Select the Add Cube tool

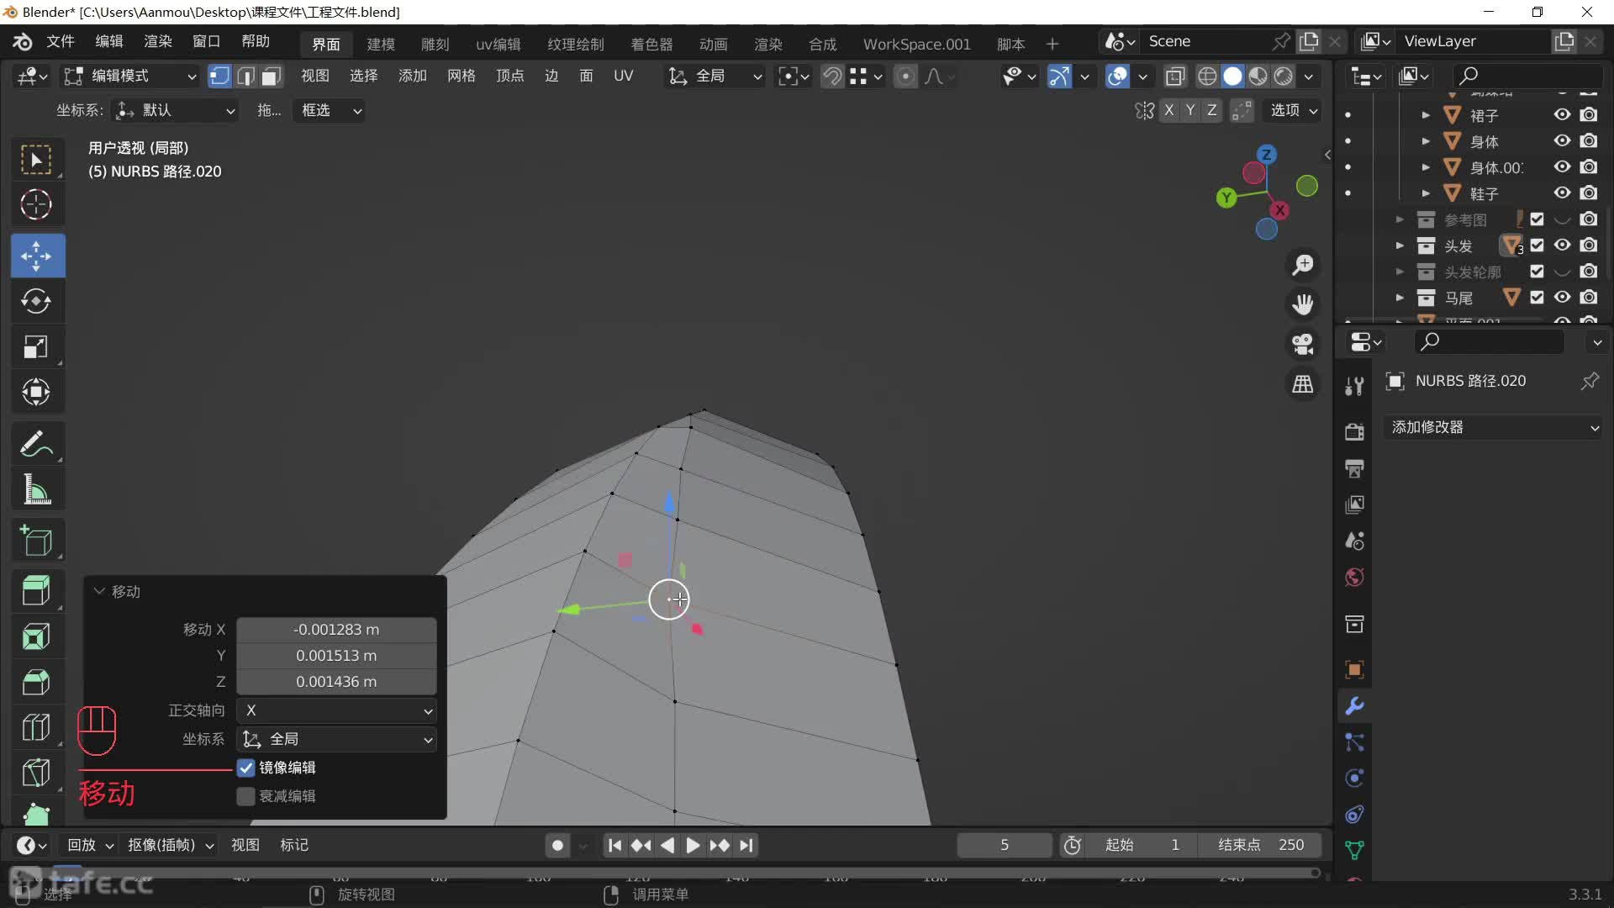36,541
